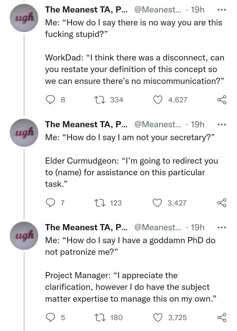This screenshot has height=331, width=237.
Task: Like the tweet with 4,627 likes
Action: (x=158, y=99)
